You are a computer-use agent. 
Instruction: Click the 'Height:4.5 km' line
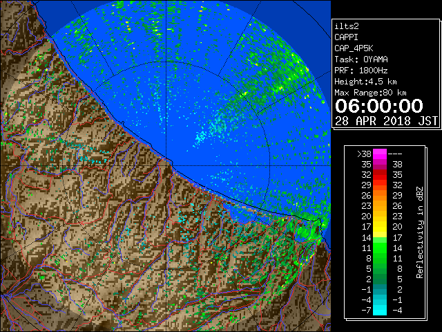pos(365,82)
